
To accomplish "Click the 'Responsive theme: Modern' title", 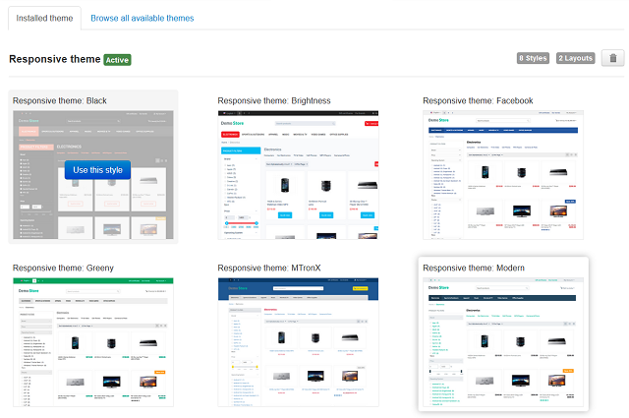I will (474, 268).
